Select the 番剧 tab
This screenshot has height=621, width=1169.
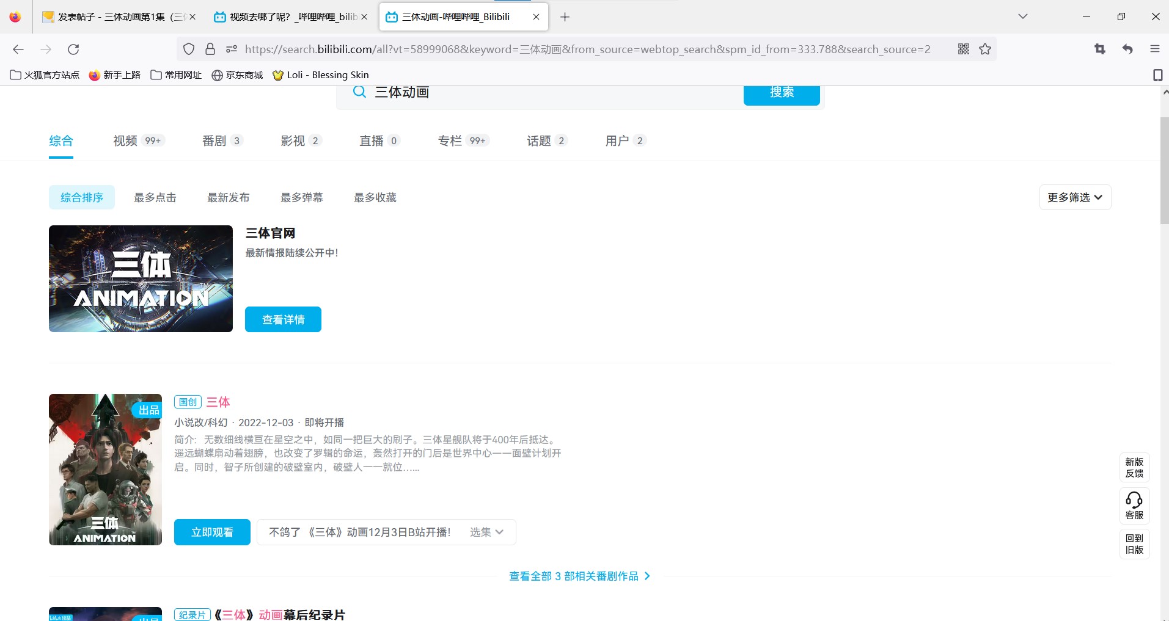pos(222,141)
